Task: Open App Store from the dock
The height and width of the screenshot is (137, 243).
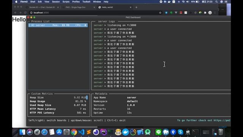Action: tap(59, 132)
